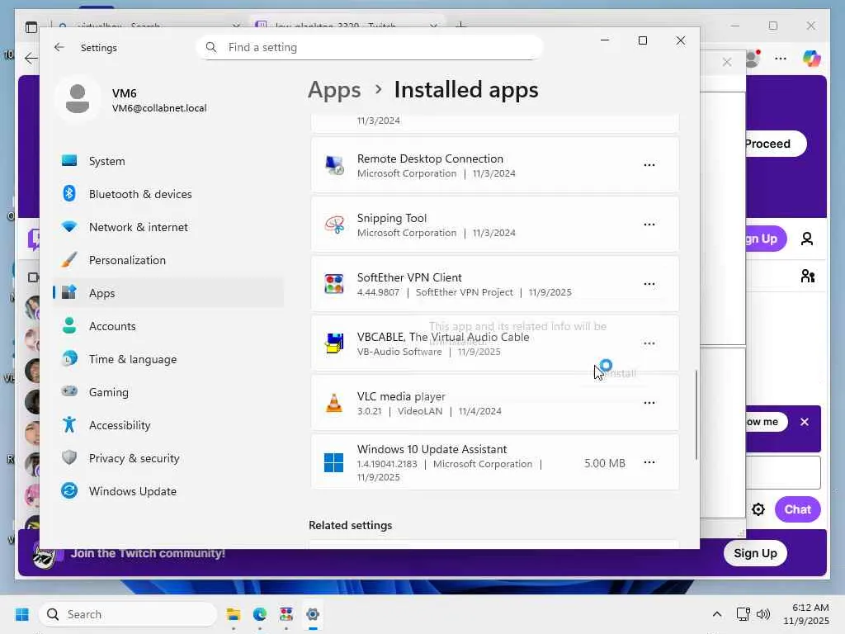Click Sign Up on the Twitch banner
This screenshot has height=634, width=845.
[755, 553]
